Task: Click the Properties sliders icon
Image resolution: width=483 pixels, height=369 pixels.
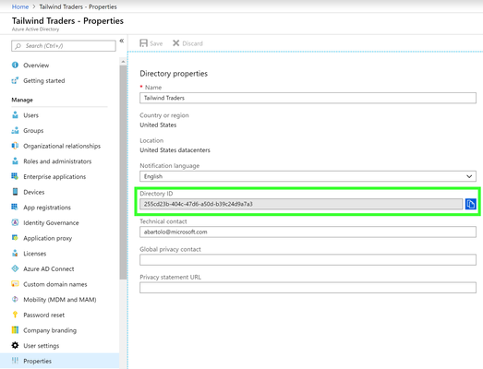Action: pos(15,361)
